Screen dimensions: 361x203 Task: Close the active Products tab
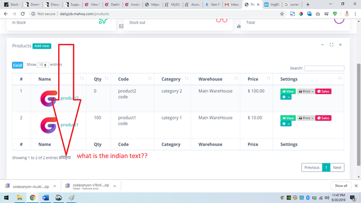point(258,5)
